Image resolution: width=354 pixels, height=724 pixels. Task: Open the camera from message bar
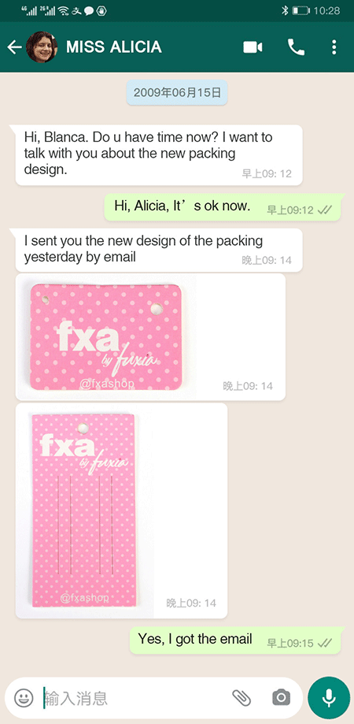(x=281, y=698)
